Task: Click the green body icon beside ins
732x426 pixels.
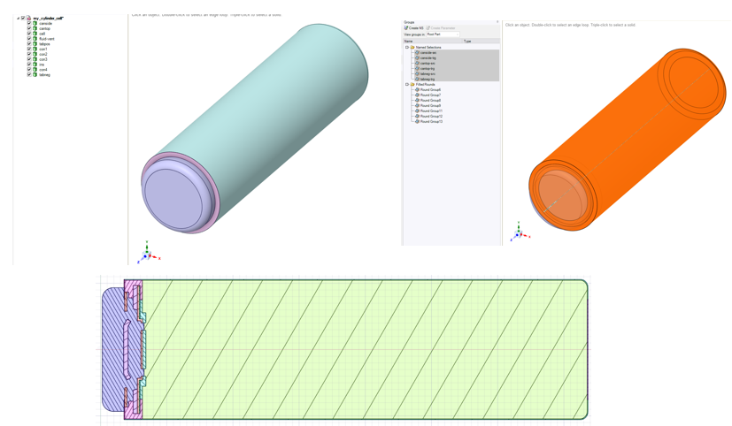Action: coord(35,65)
